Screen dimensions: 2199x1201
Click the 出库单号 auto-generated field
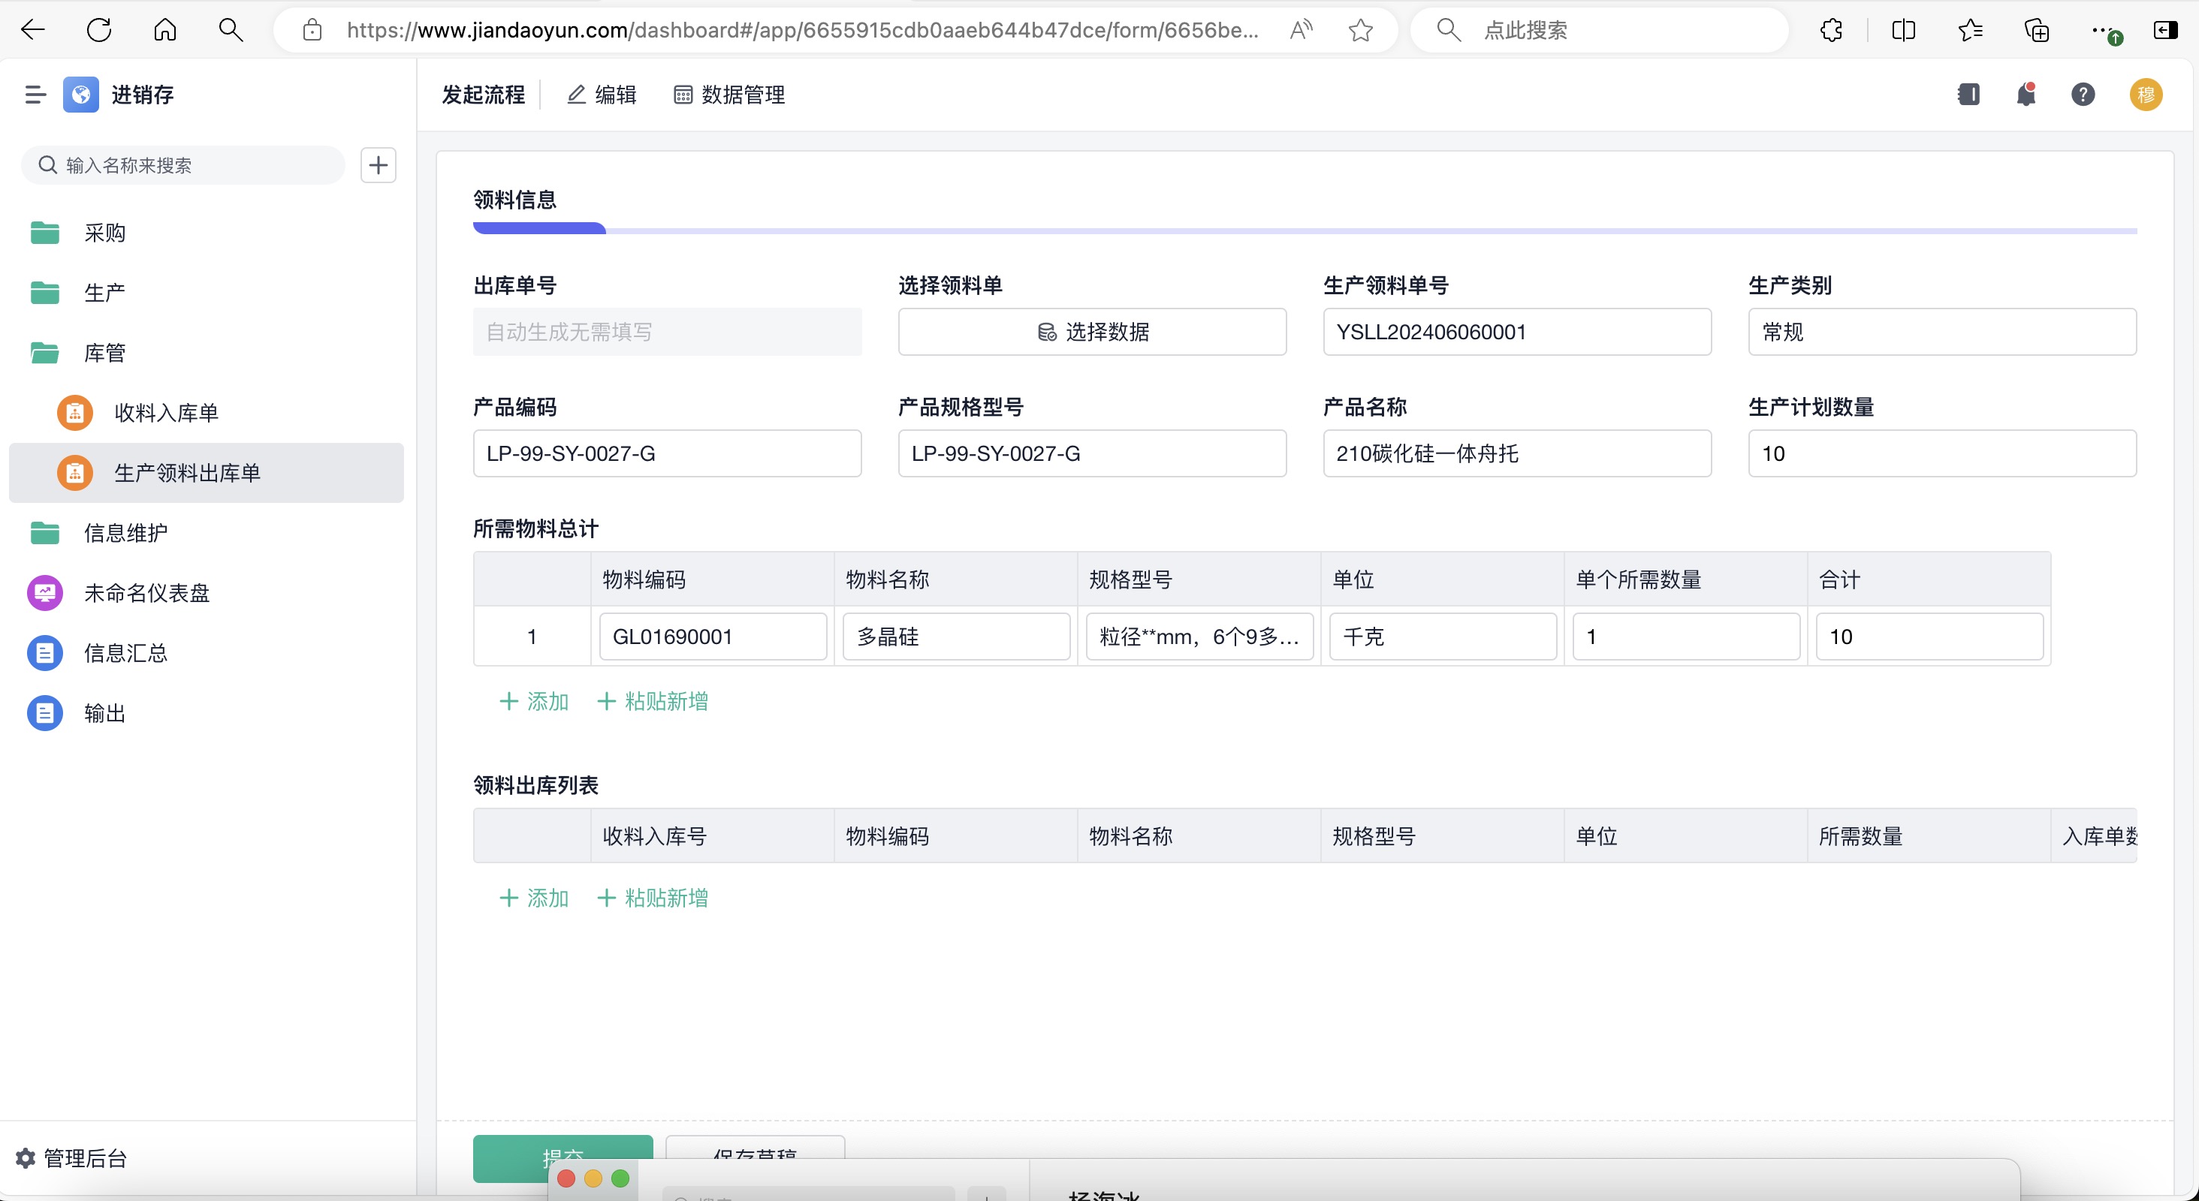coord(667,332)
